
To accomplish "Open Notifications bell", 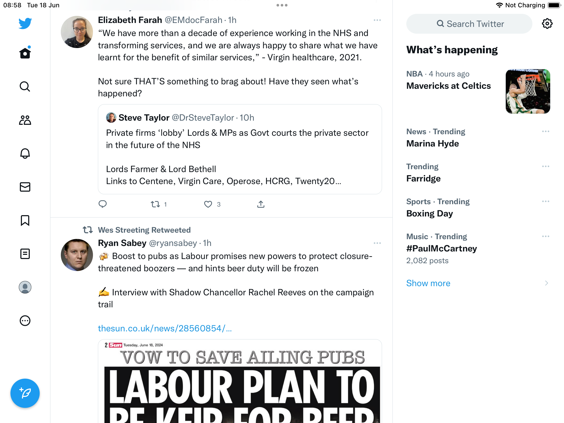I will click(25, 153).
